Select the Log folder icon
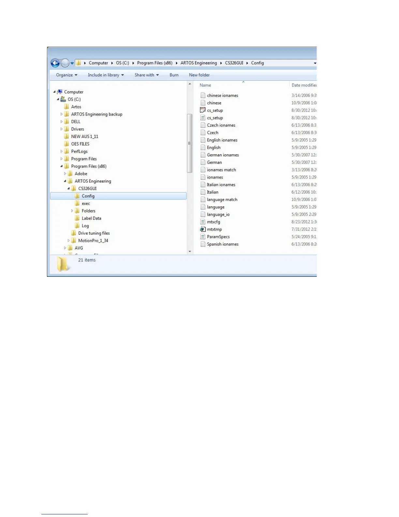Image resolution: width=399 pixels, height=517 pixels. pyautogui.click(x=77, y=226)
